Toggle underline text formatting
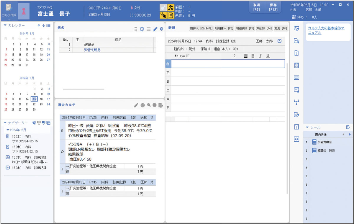 268,56
